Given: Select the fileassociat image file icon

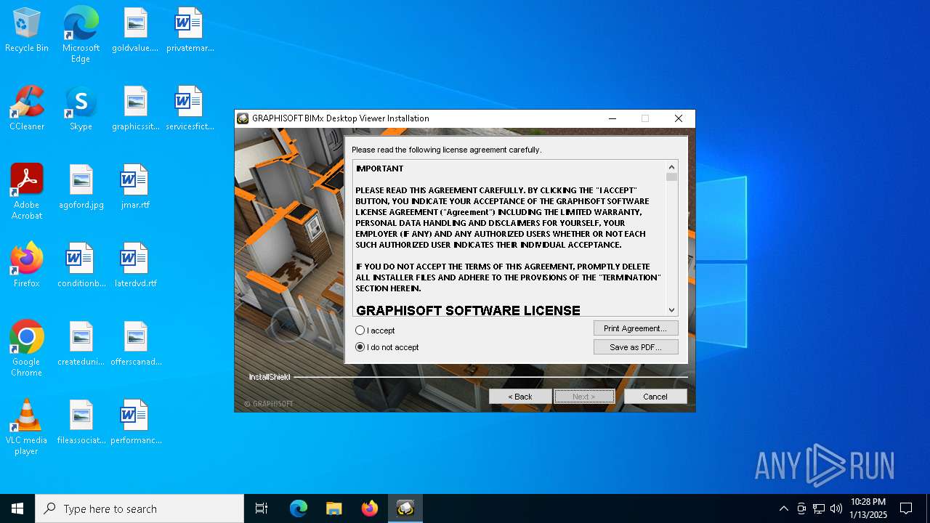Looking at the screenshot, I should point(81,423).
